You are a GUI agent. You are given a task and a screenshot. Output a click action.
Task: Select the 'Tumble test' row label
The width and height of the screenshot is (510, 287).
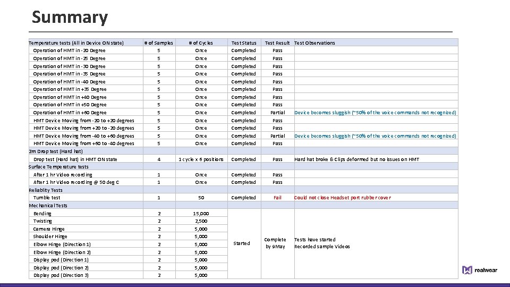pyautogui.click(x=47, y=198)
